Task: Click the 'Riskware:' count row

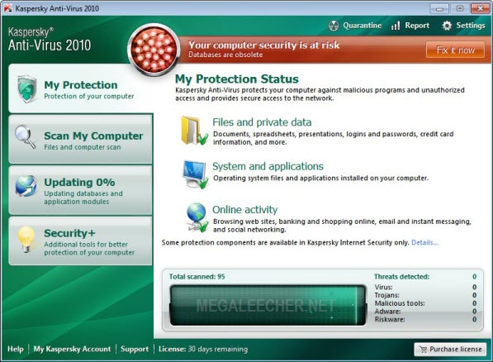Action: click(425, 320)
